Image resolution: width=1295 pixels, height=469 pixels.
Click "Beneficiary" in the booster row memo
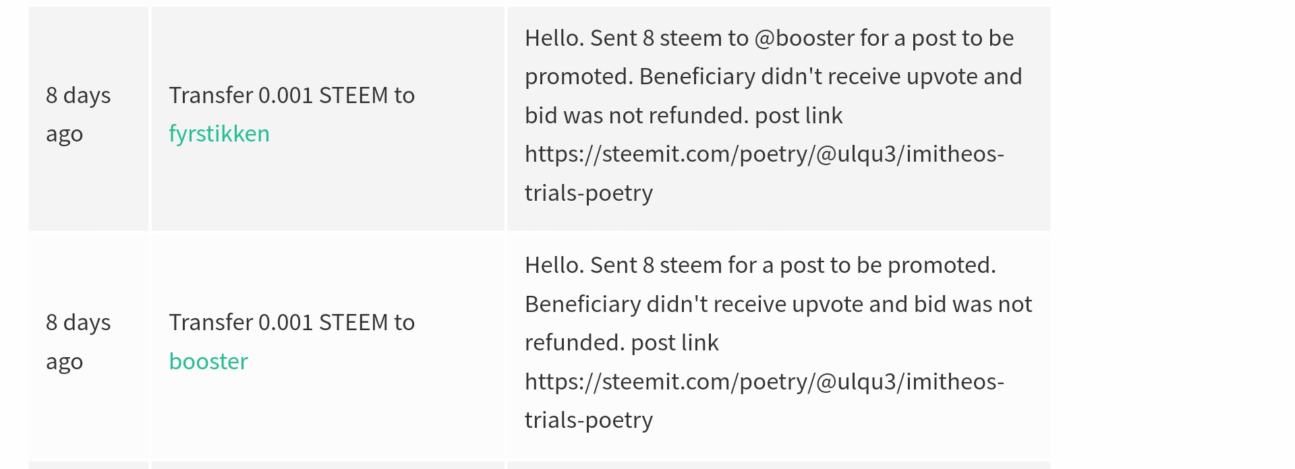(582, 305)
